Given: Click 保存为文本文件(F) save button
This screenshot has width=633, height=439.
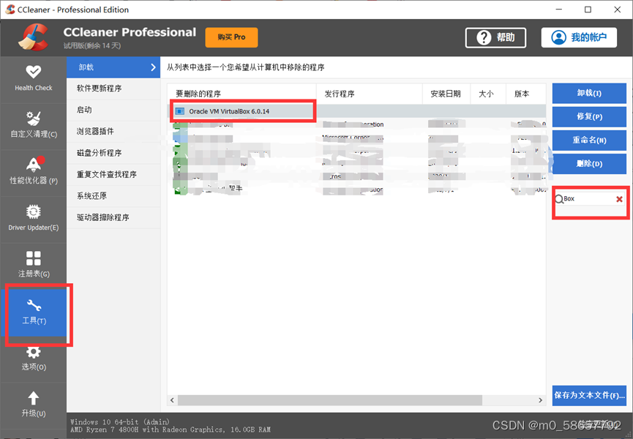Looking at the screenshot, I should 589,395.
